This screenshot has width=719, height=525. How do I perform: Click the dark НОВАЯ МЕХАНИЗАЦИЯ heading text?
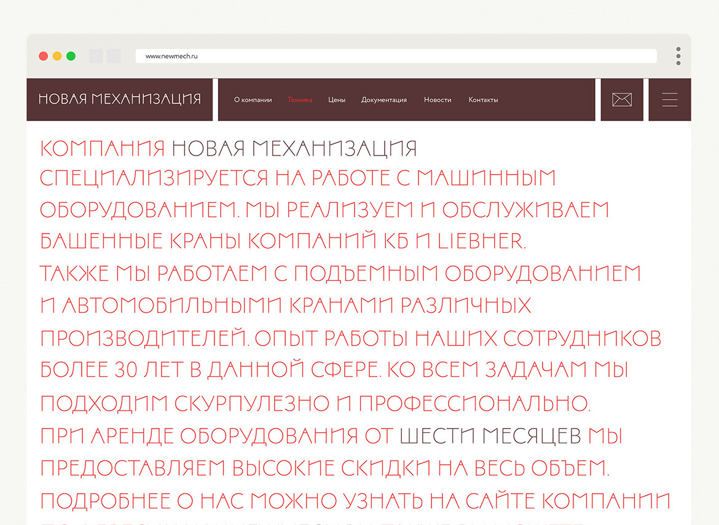click(294, 149)
